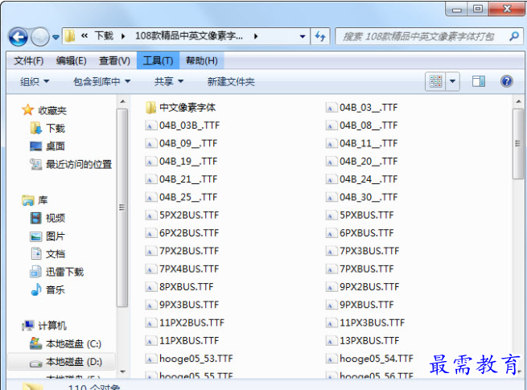
Task: Open the view options dropdown arrow
Action: coord(453,81)
